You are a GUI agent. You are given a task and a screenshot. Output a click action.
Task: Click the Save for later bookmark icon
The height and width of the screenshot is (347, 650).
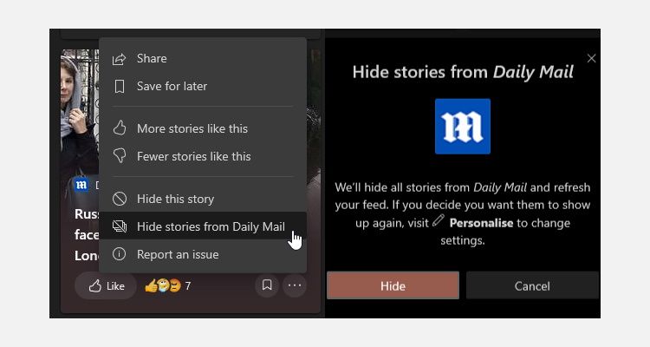tap(120, 87)
